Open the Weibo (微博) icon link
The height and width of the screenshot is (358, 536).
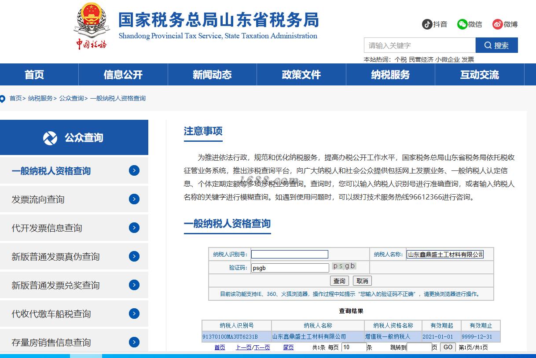coord(497,24)
